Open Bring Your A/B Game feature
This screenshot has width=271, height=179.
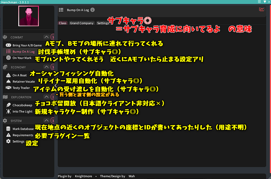27,45
